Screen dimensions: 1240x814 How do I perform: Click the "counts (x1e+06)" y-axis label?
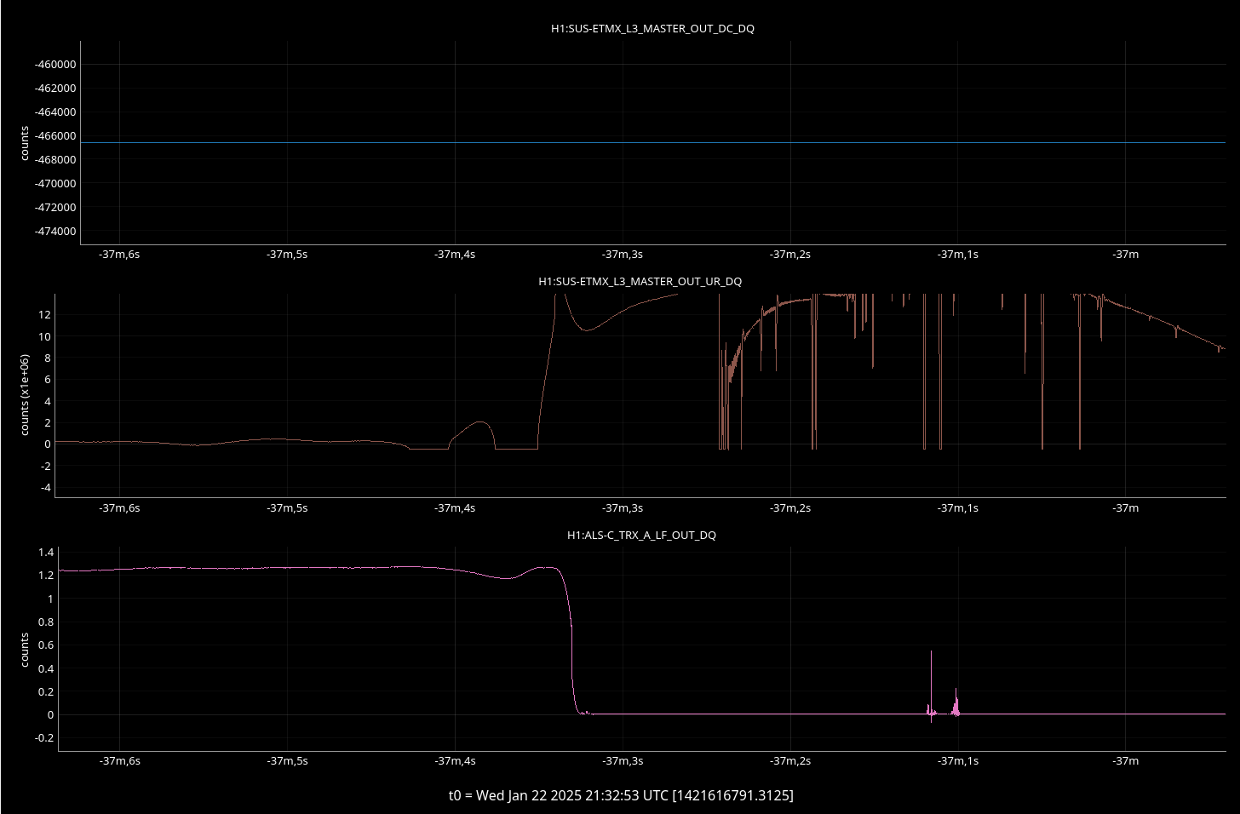25,395
